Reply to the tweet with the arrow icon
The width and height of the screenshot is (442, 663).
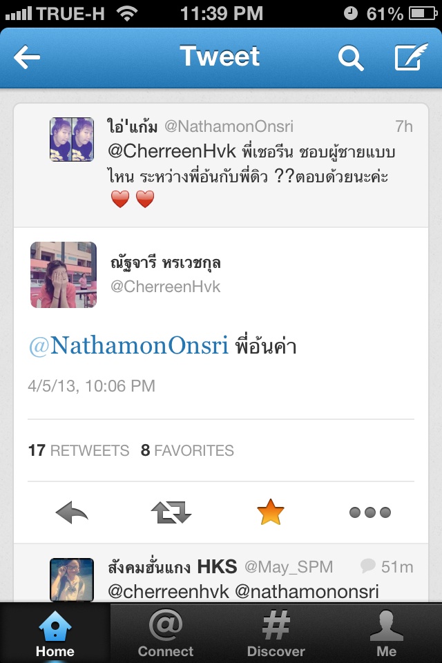(x=72, y=512)
